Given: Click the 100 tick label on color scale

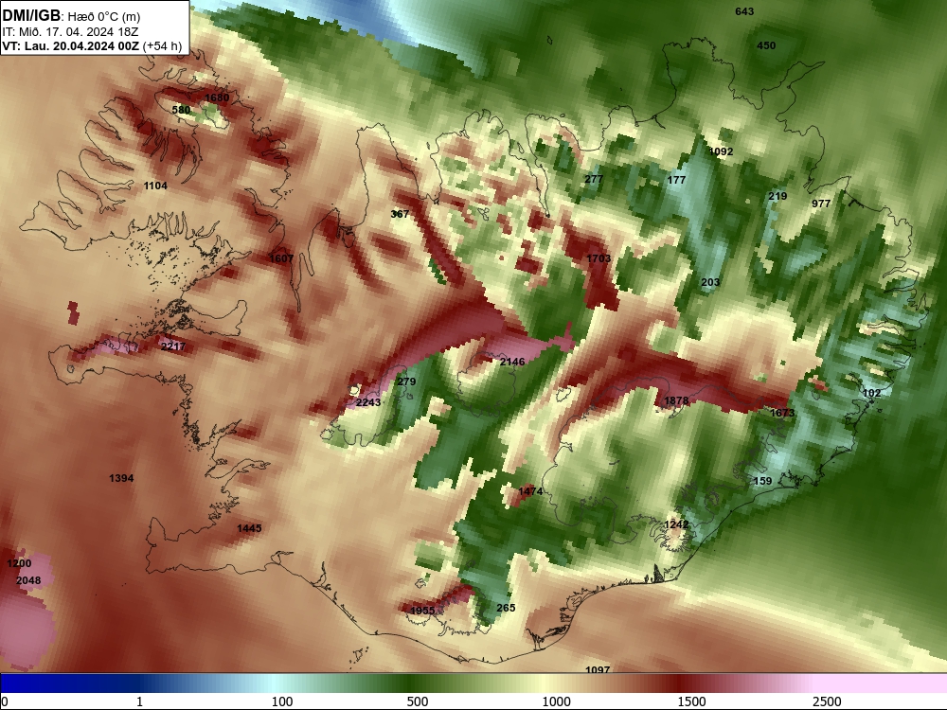Looking at the screenshot, I should 282,701.
